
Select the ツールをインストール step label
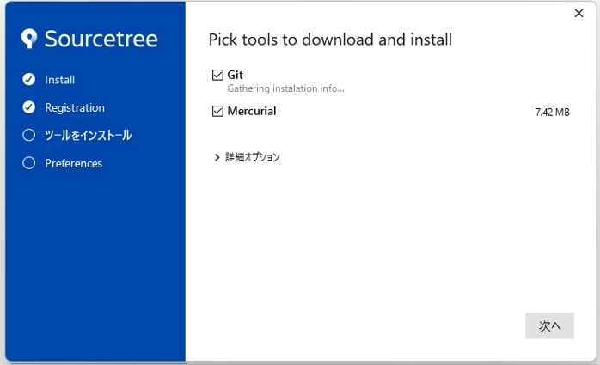click(x=88, y=135)
